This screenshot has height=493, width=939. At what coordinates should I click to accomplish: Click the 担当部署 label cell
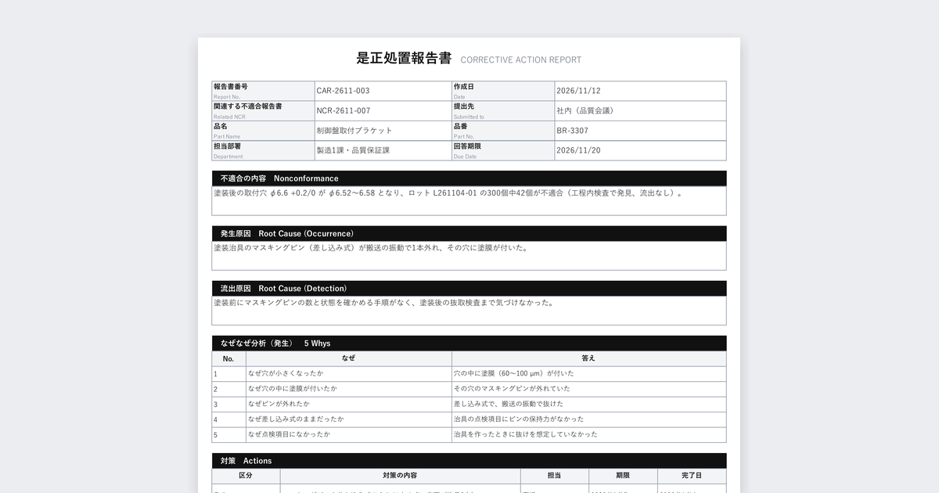tap(263, 150)
